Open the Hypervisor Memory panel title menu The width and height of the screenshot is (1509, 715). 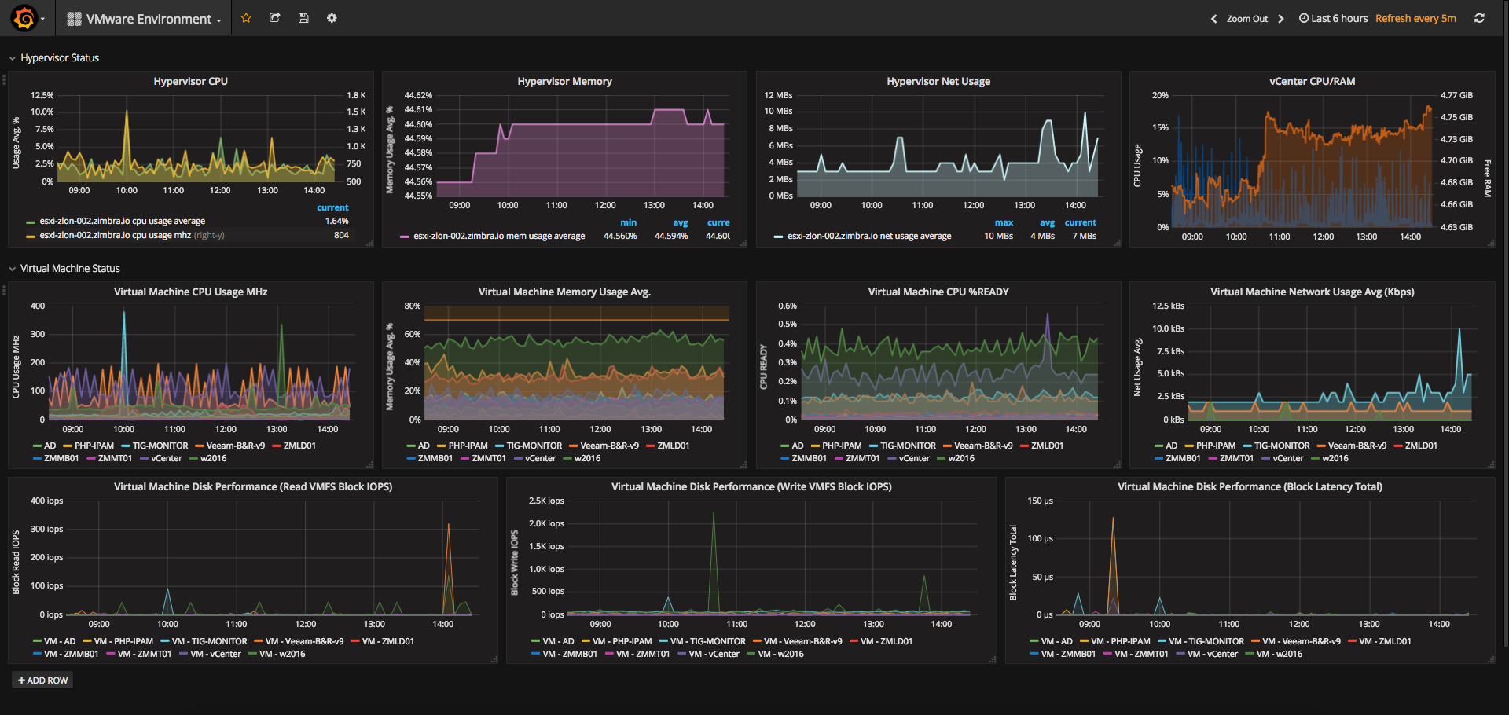coord(564,81)
